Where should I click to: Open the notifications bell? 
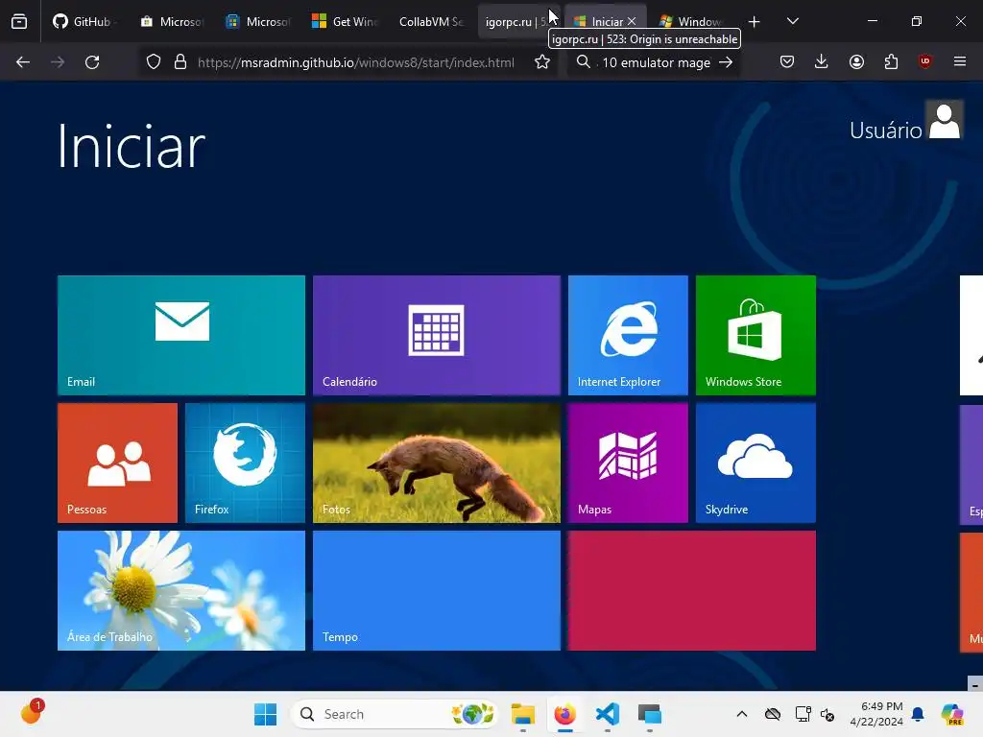(918, 714)
